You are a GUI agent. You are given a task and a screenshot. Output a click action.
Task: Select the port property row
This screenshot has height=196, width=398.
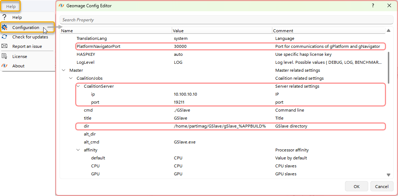[223, 102]
